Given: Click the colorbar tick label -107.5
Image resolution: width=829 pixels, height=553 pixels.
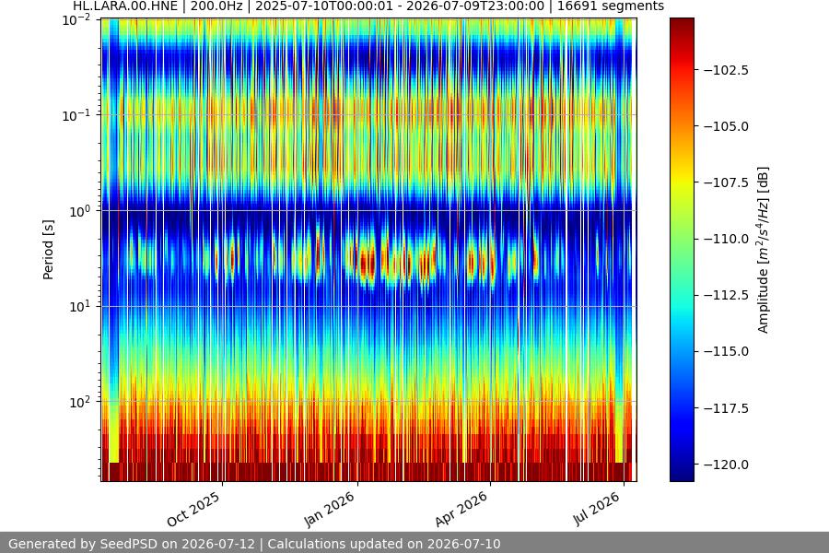Looking at the screenshot, I should (x=726, y=182).
